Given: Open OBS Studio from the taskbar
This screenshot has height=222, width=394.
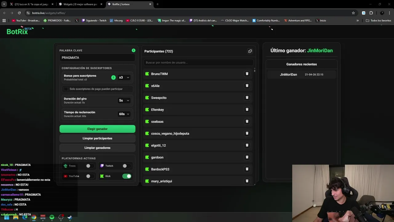Looking at the screenshot, I should (x=61, y=217).
